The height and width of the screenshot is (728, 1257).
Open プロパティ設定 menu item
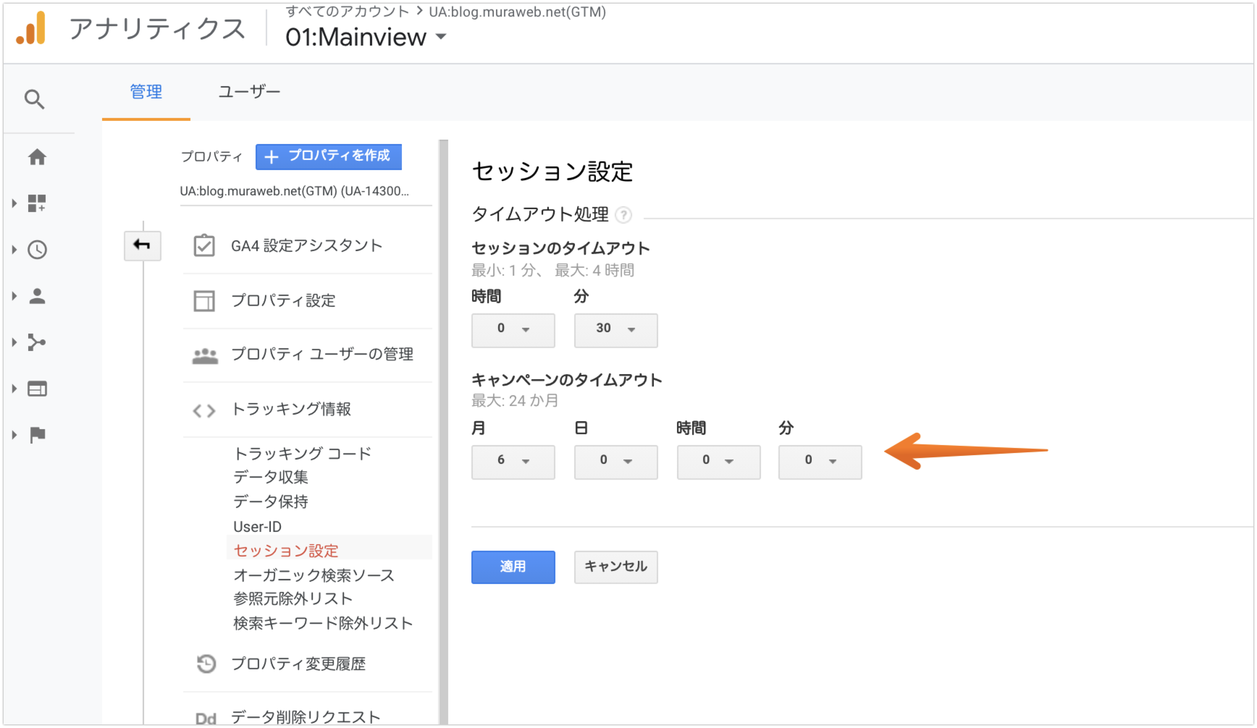(283, 301)
